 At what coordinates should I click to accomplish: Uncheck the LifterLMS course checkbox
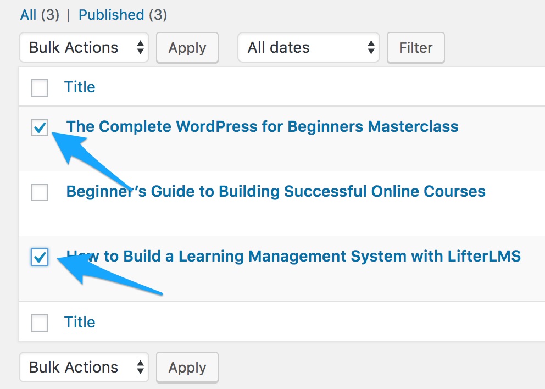tap(40, 257)
